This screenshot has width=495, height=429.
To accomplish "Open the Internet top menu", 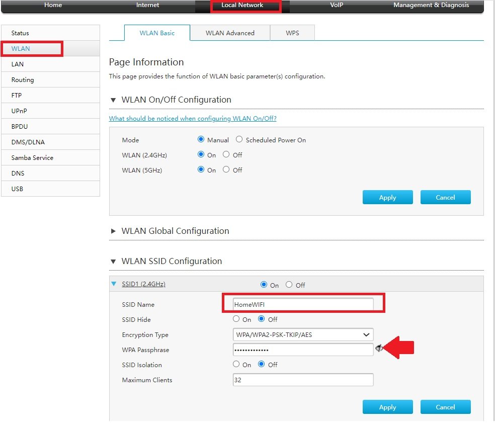I will coord(147,5).
